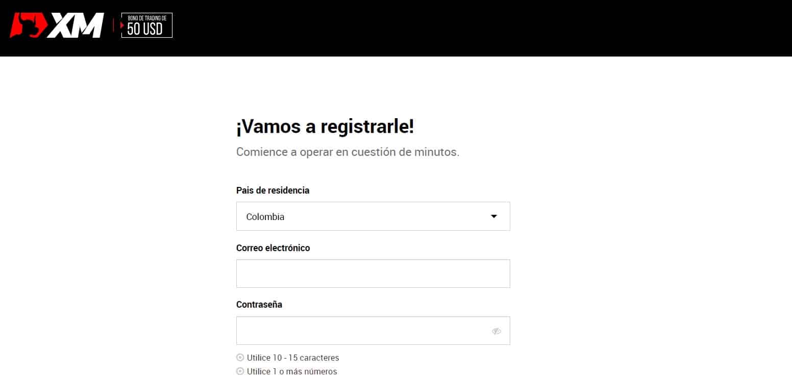Click the red bull logo icon
792x380 pixels.
pos(28,25)
